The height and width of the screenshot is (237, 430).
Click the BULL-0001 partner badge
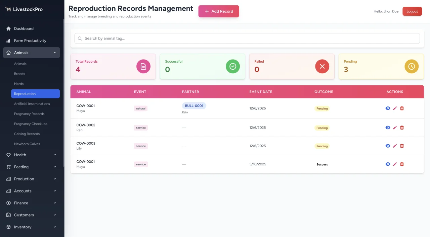[x=194, y=106]
